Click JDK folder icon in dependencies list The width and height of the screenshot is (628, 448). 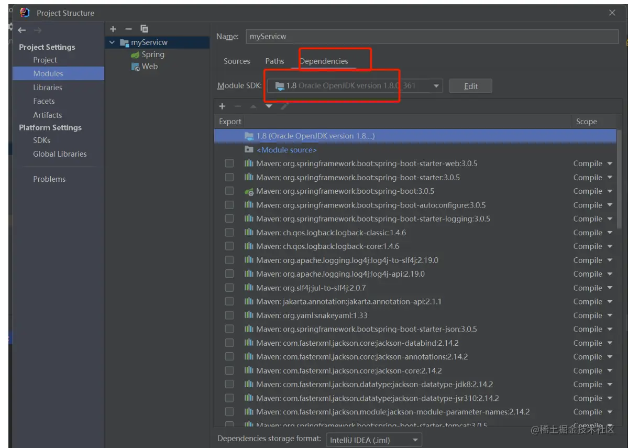coord(249,136)
